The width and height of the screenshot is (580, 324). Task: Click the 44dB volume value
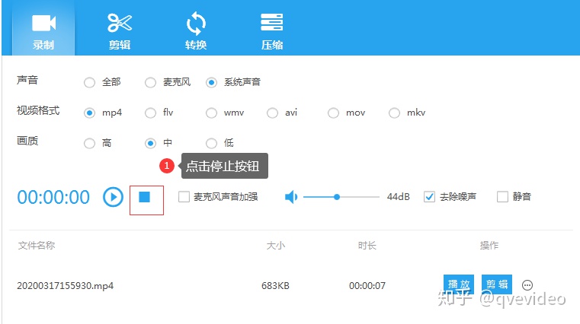(399, 197)
